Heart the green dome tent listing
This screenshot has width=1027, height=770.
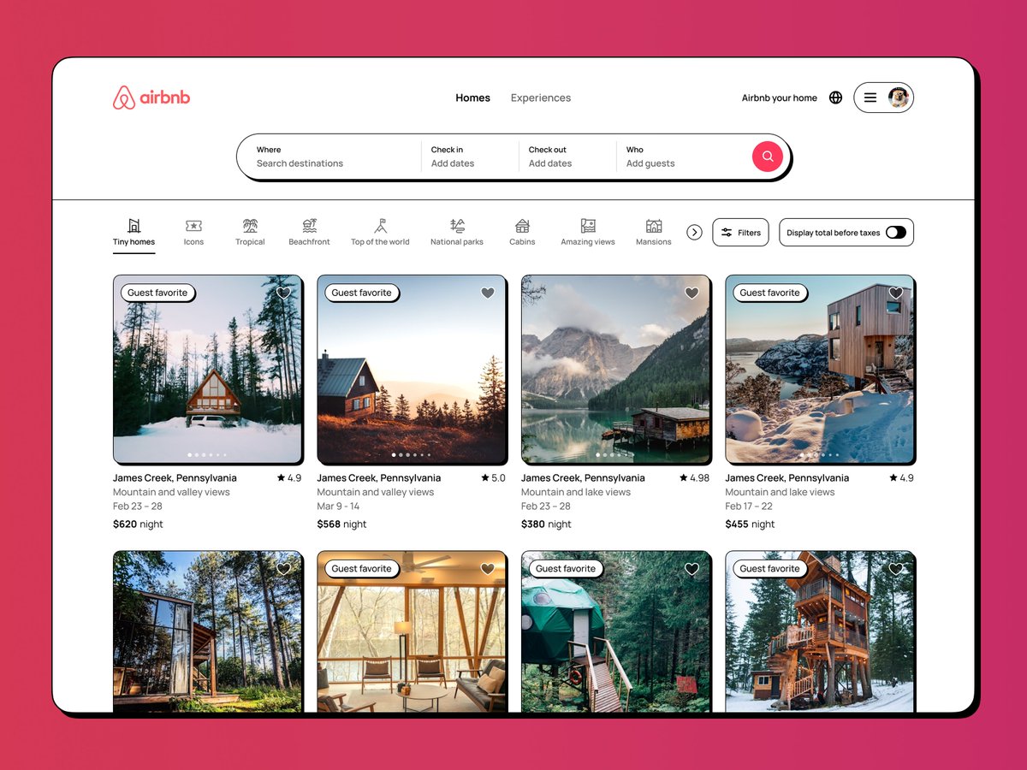pyautogui.click(x=692, y=569)
